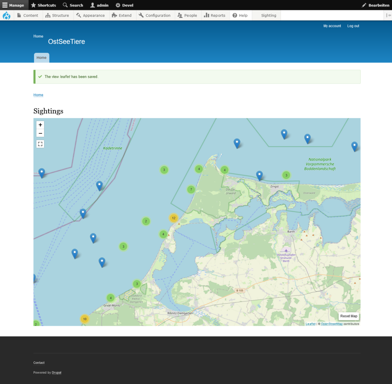The image size is (392, 384).
Task: Open the cluster 4 above Graal-Müritz
Action: click(x=111, y=298)
